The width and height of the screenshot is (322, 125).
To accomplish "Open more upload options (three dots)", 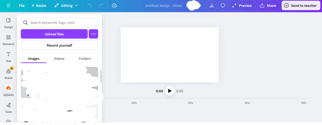I will [x=93, y=34].
